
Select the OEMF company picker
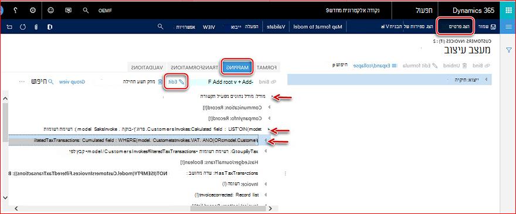105,11
